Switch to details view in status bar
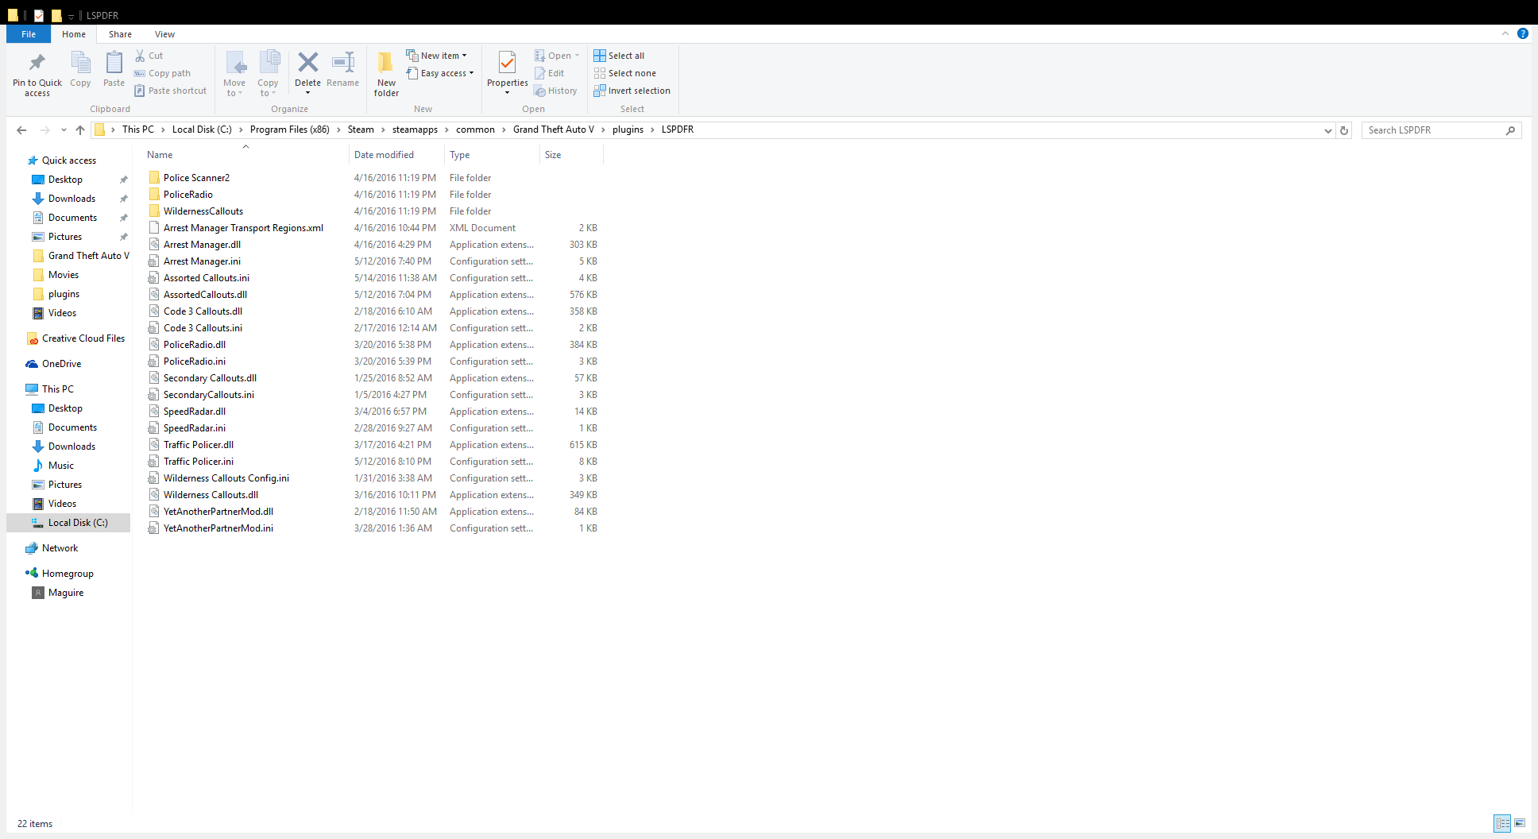Image resolution: width=1538 pixels, height=839 pixels. click(x=1502, y=824)
